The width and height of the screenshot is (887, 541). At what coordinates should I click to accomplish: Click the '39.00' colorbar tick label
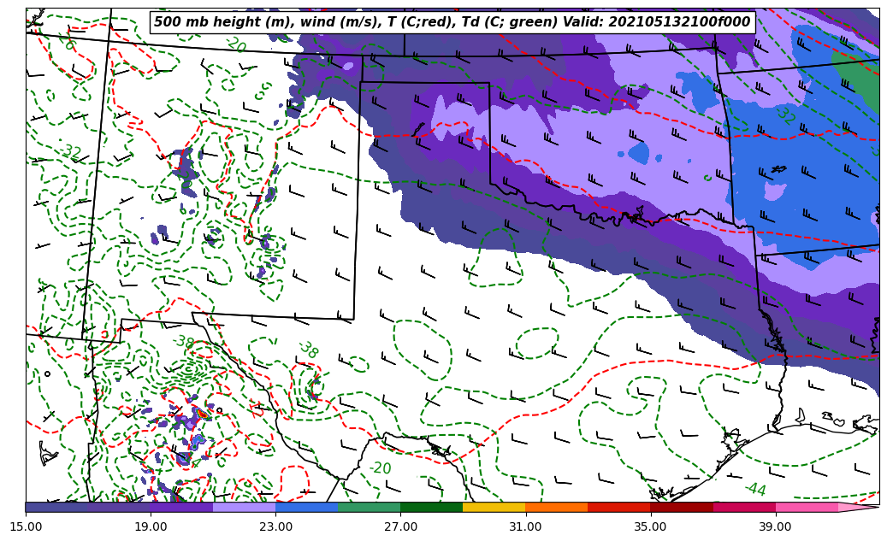(x=776, y=526)
